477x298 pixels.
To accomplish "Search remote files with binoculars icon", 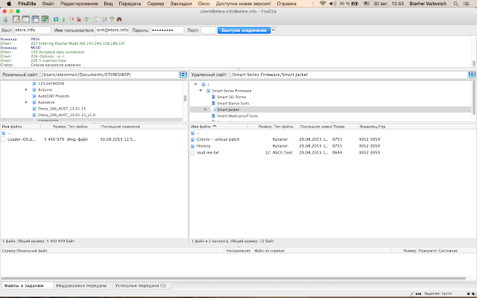I will coord(119,19).
